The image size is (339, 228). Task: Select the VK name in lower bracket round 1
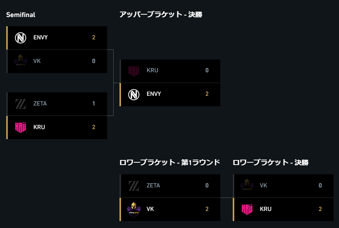click(x=150, y=209)
